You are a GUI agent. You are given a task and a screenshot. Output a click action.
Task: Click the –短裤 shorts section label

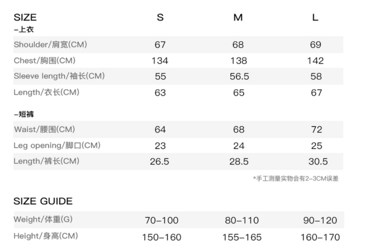pos(24,114)
